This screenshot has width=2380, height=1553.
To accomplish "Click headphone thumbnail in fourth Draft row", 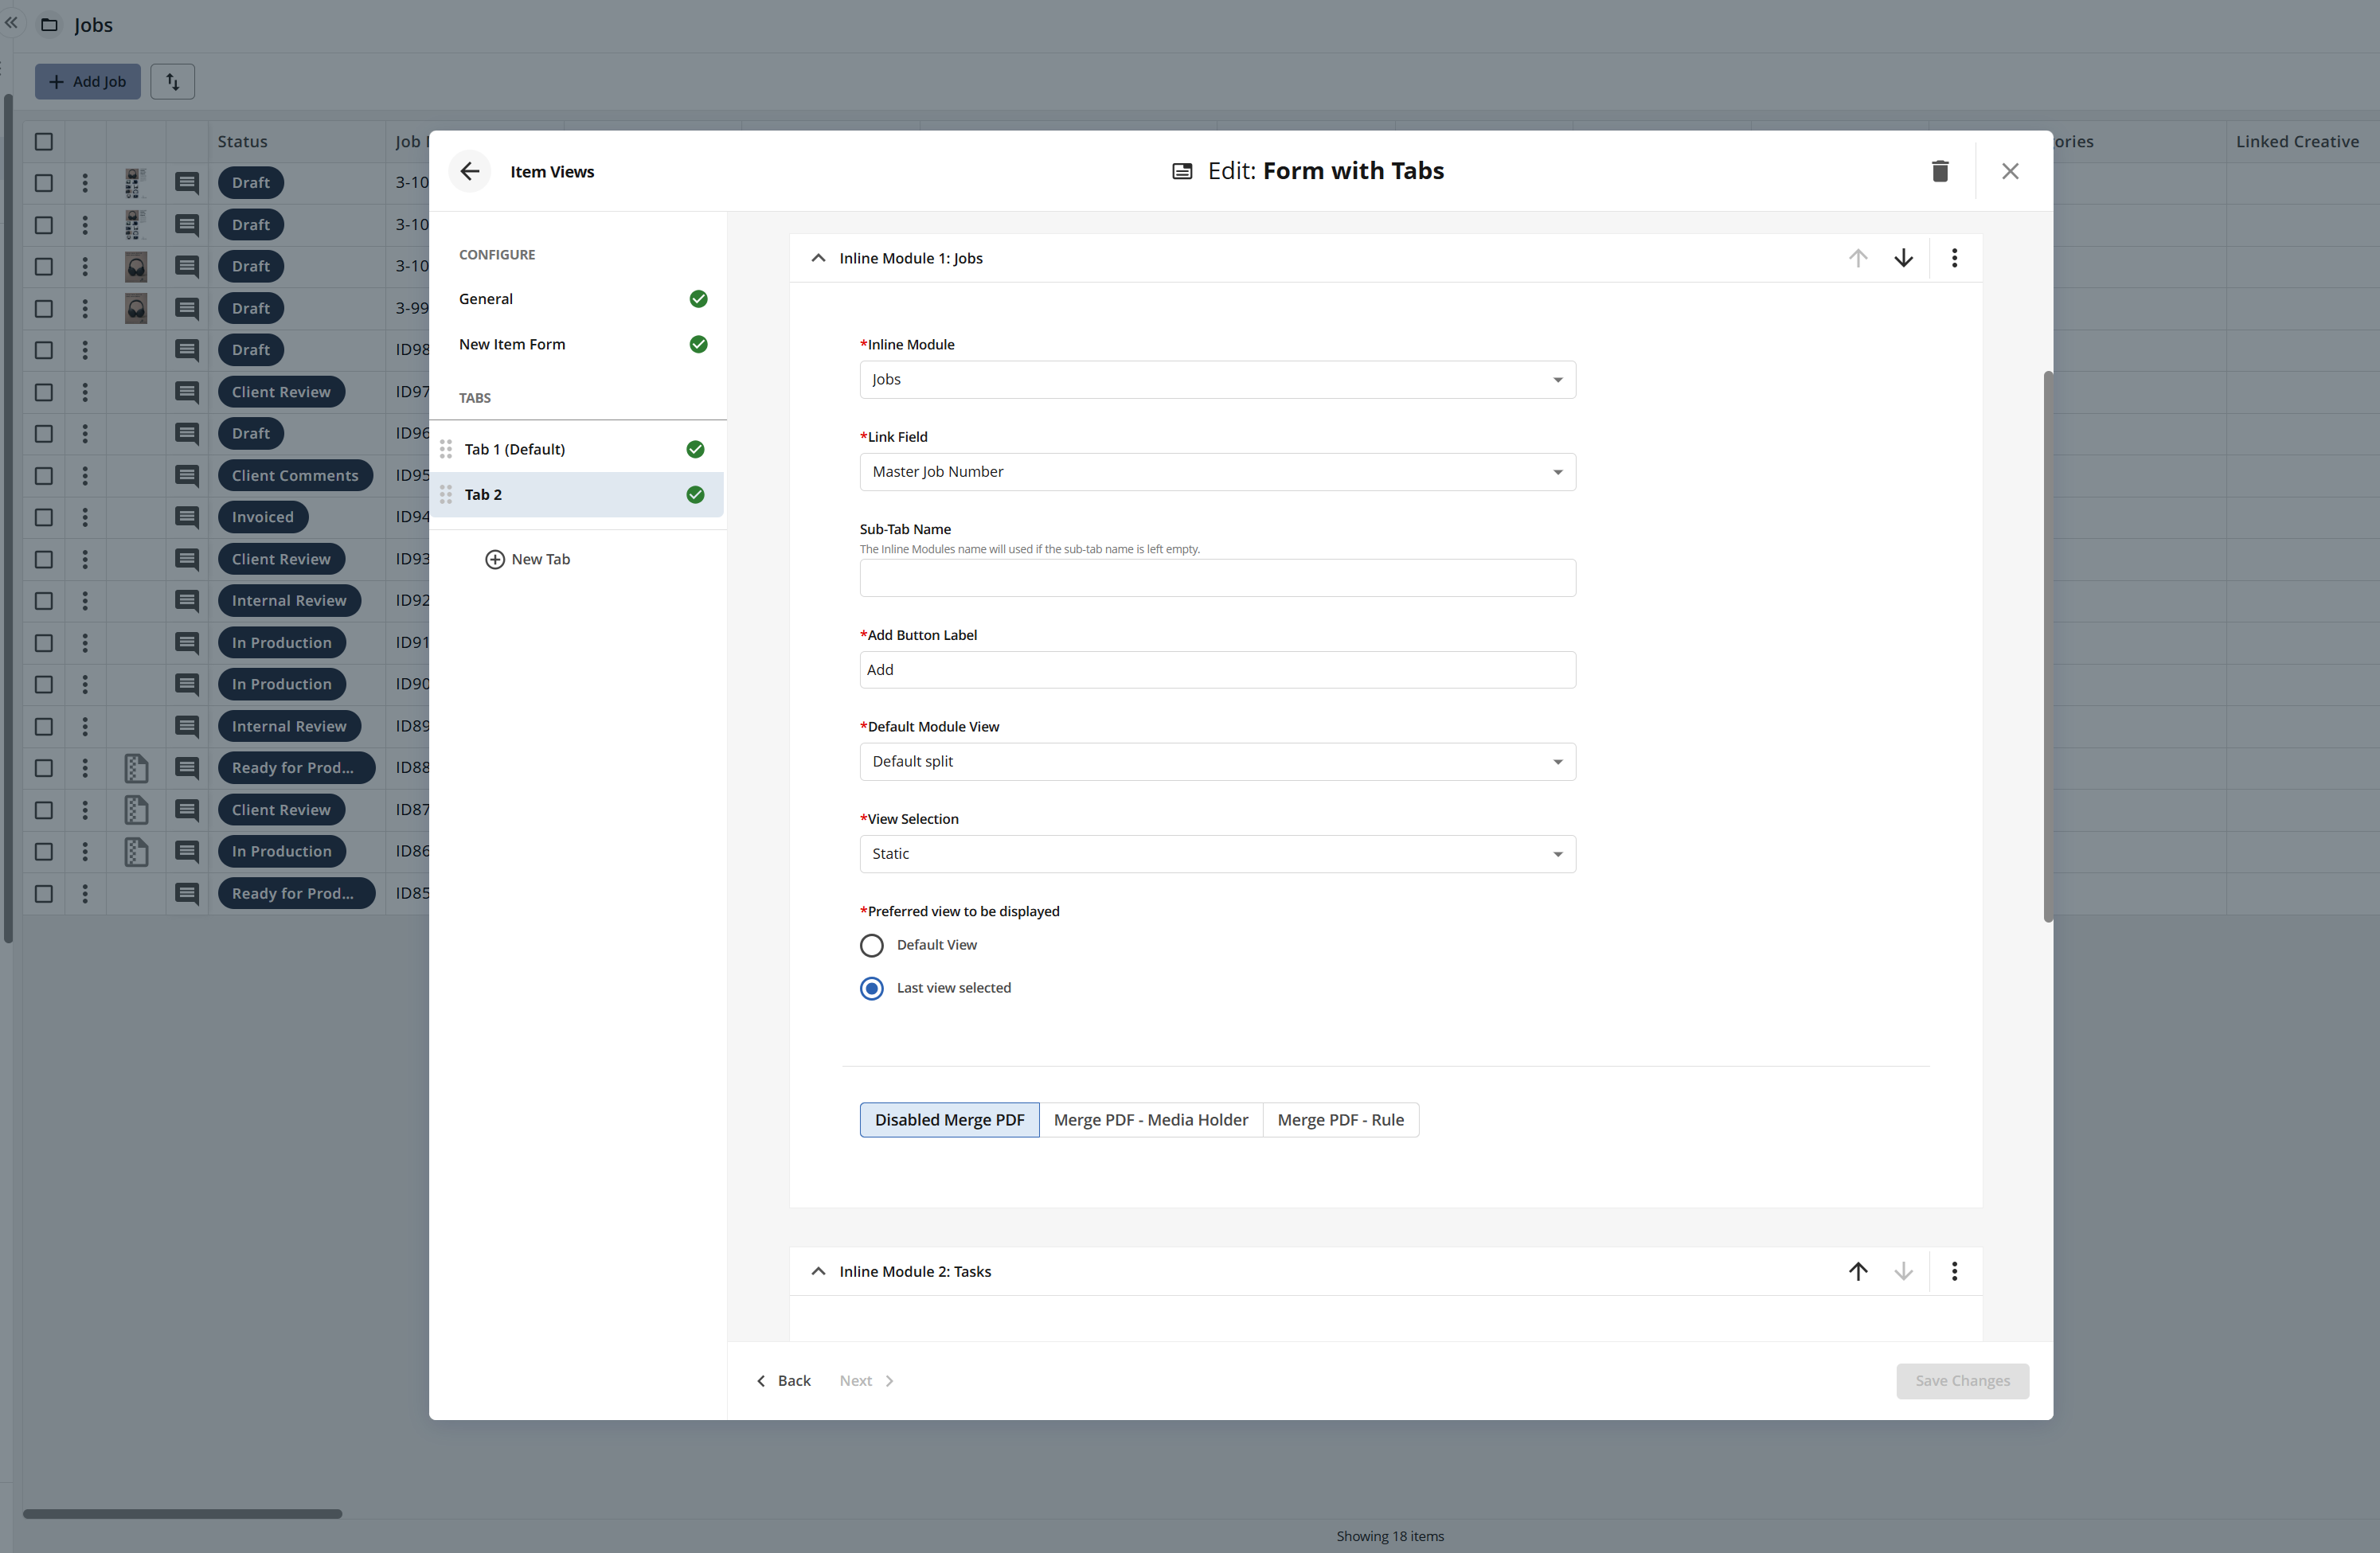I will click(x=136, y=308).
